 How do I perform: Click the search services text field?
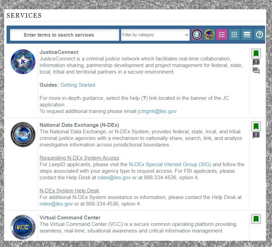click(65, 35)
